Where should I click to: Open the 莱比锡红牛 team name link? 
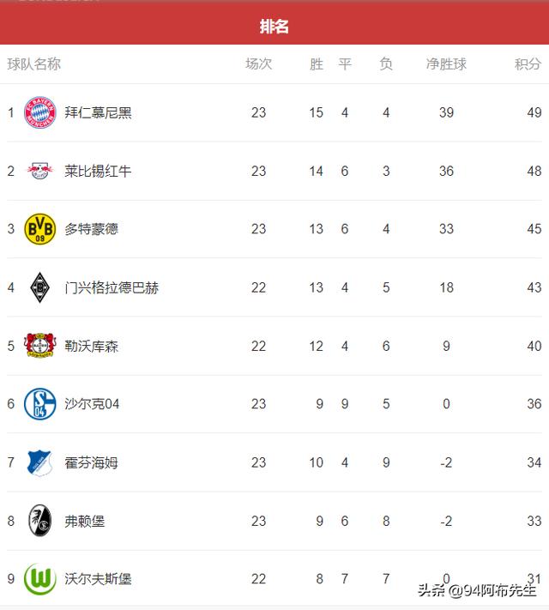pyautogui.click(x=98, y=172)
